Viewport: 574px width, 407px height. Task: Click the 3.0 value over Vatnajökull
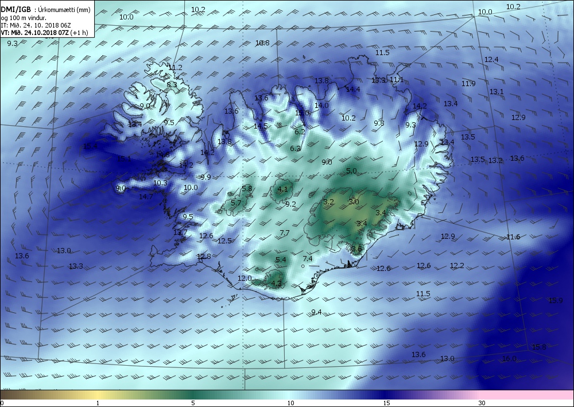point(354,201)
